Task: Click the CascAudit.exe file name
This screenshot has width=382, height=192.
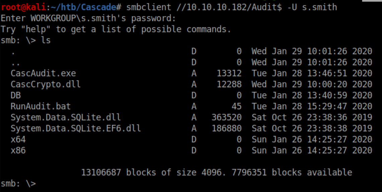Action: click(x=43, y=73)
